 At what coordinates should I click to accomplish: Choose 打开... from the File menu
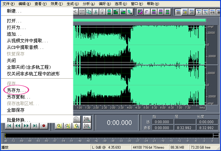pos(37,21)
